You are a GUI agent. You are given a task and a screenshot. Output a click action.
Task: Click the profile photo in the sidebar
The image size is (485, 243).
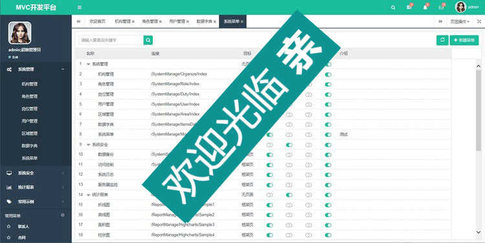click(20, 33)
